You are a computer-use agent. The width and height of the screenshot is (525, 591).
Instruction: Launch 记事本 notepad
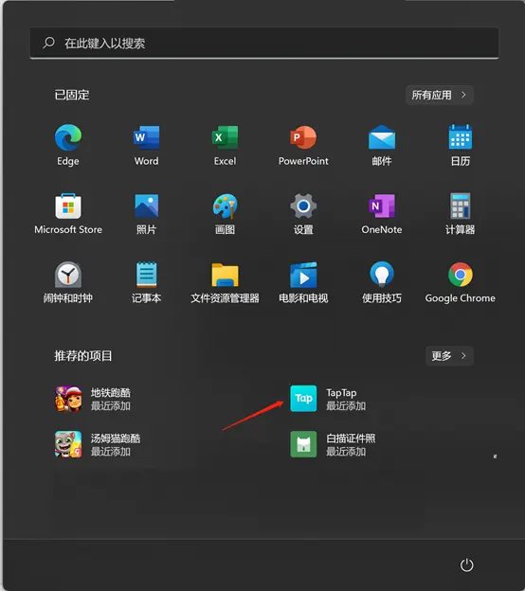[146, 282]
